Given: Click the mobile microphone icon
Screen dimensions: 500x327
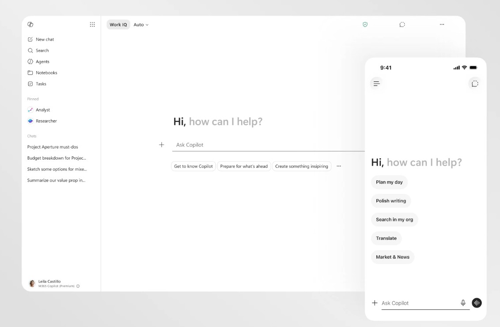Looking at the screenshot, I should pyautogui.click(x=463, y=303).
